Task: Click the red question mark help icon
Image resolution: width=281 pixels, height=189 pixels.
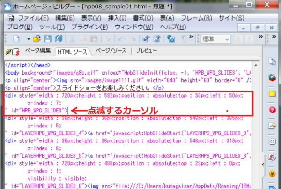Action: [273, 110]
